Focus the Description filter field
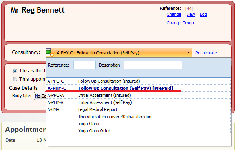Screen dimensions: 236x150 coord(153,65)
